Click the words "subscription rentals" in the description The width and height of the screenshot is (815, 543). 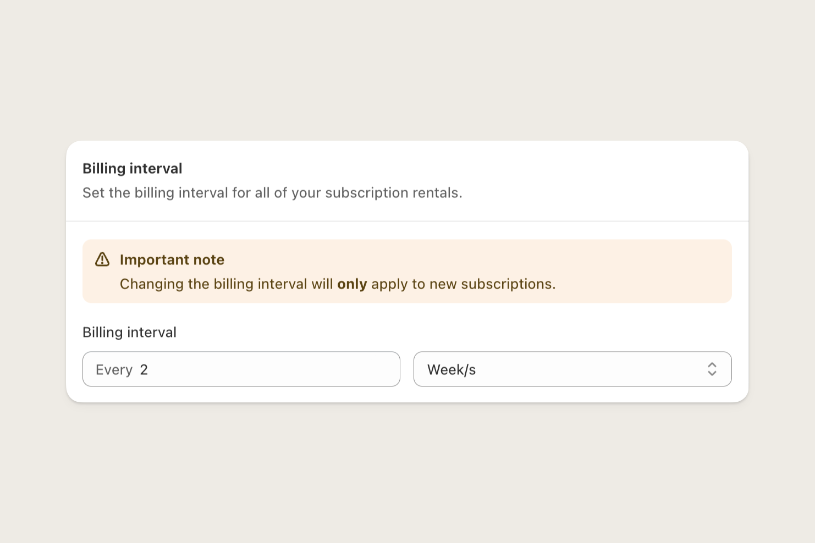pos(392,193)
